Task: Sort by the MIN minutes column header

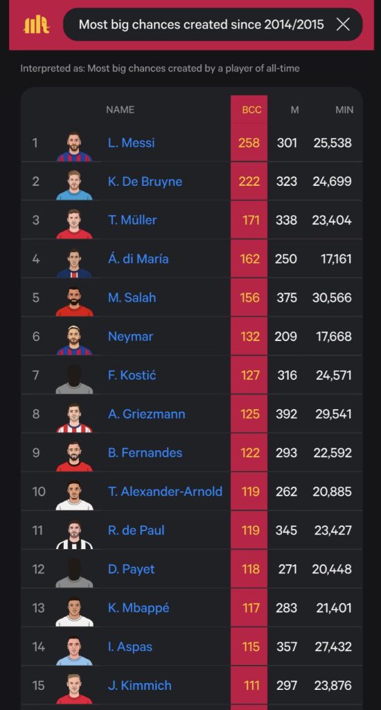Action: [x=344, y=110]
